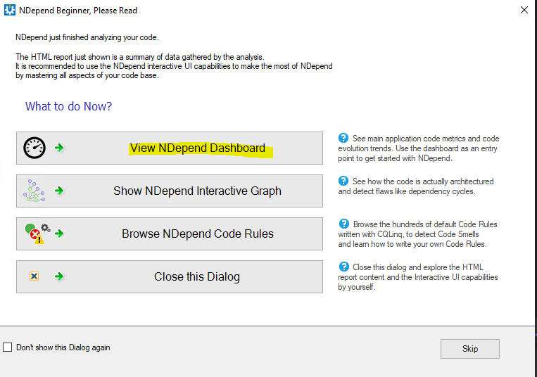Click green arrow beside code rules icon
The width and height of the screenshot is (537, 377).
click(59, 234)
